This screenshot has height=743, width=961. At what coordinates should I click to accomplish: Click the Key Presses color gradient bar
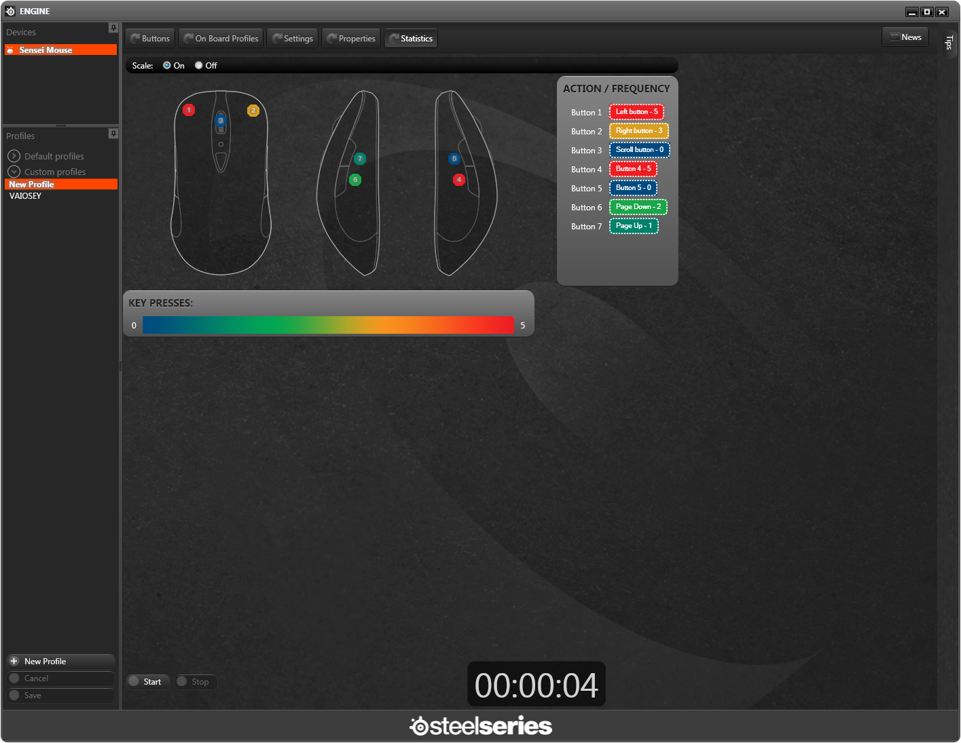click(328, 325)
